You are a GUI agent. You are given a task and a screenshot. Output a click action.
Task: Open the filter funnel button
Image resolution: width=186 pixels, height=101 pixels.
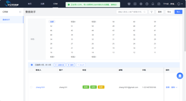click(x=151, y=12)
